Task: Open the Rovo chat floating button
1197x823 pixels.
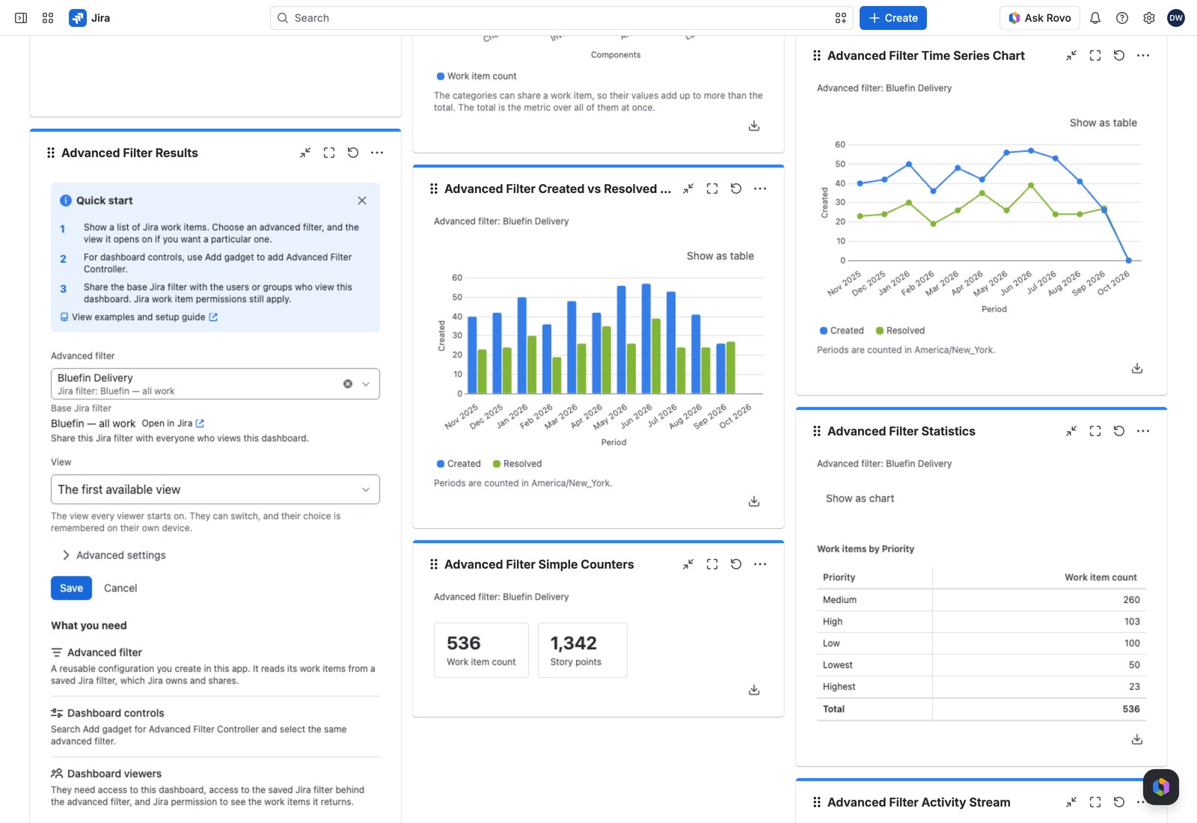Action: (x=1161, y=787)
